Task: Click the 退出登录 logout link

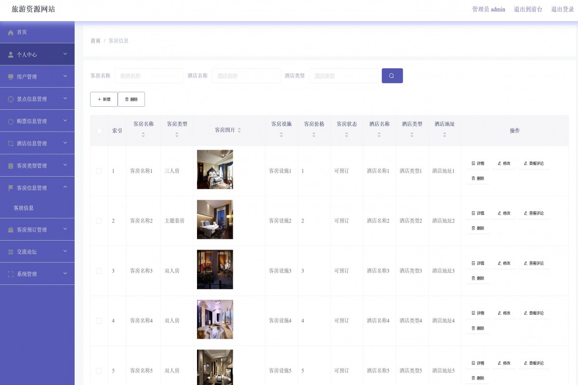Action: coord(562,9)
